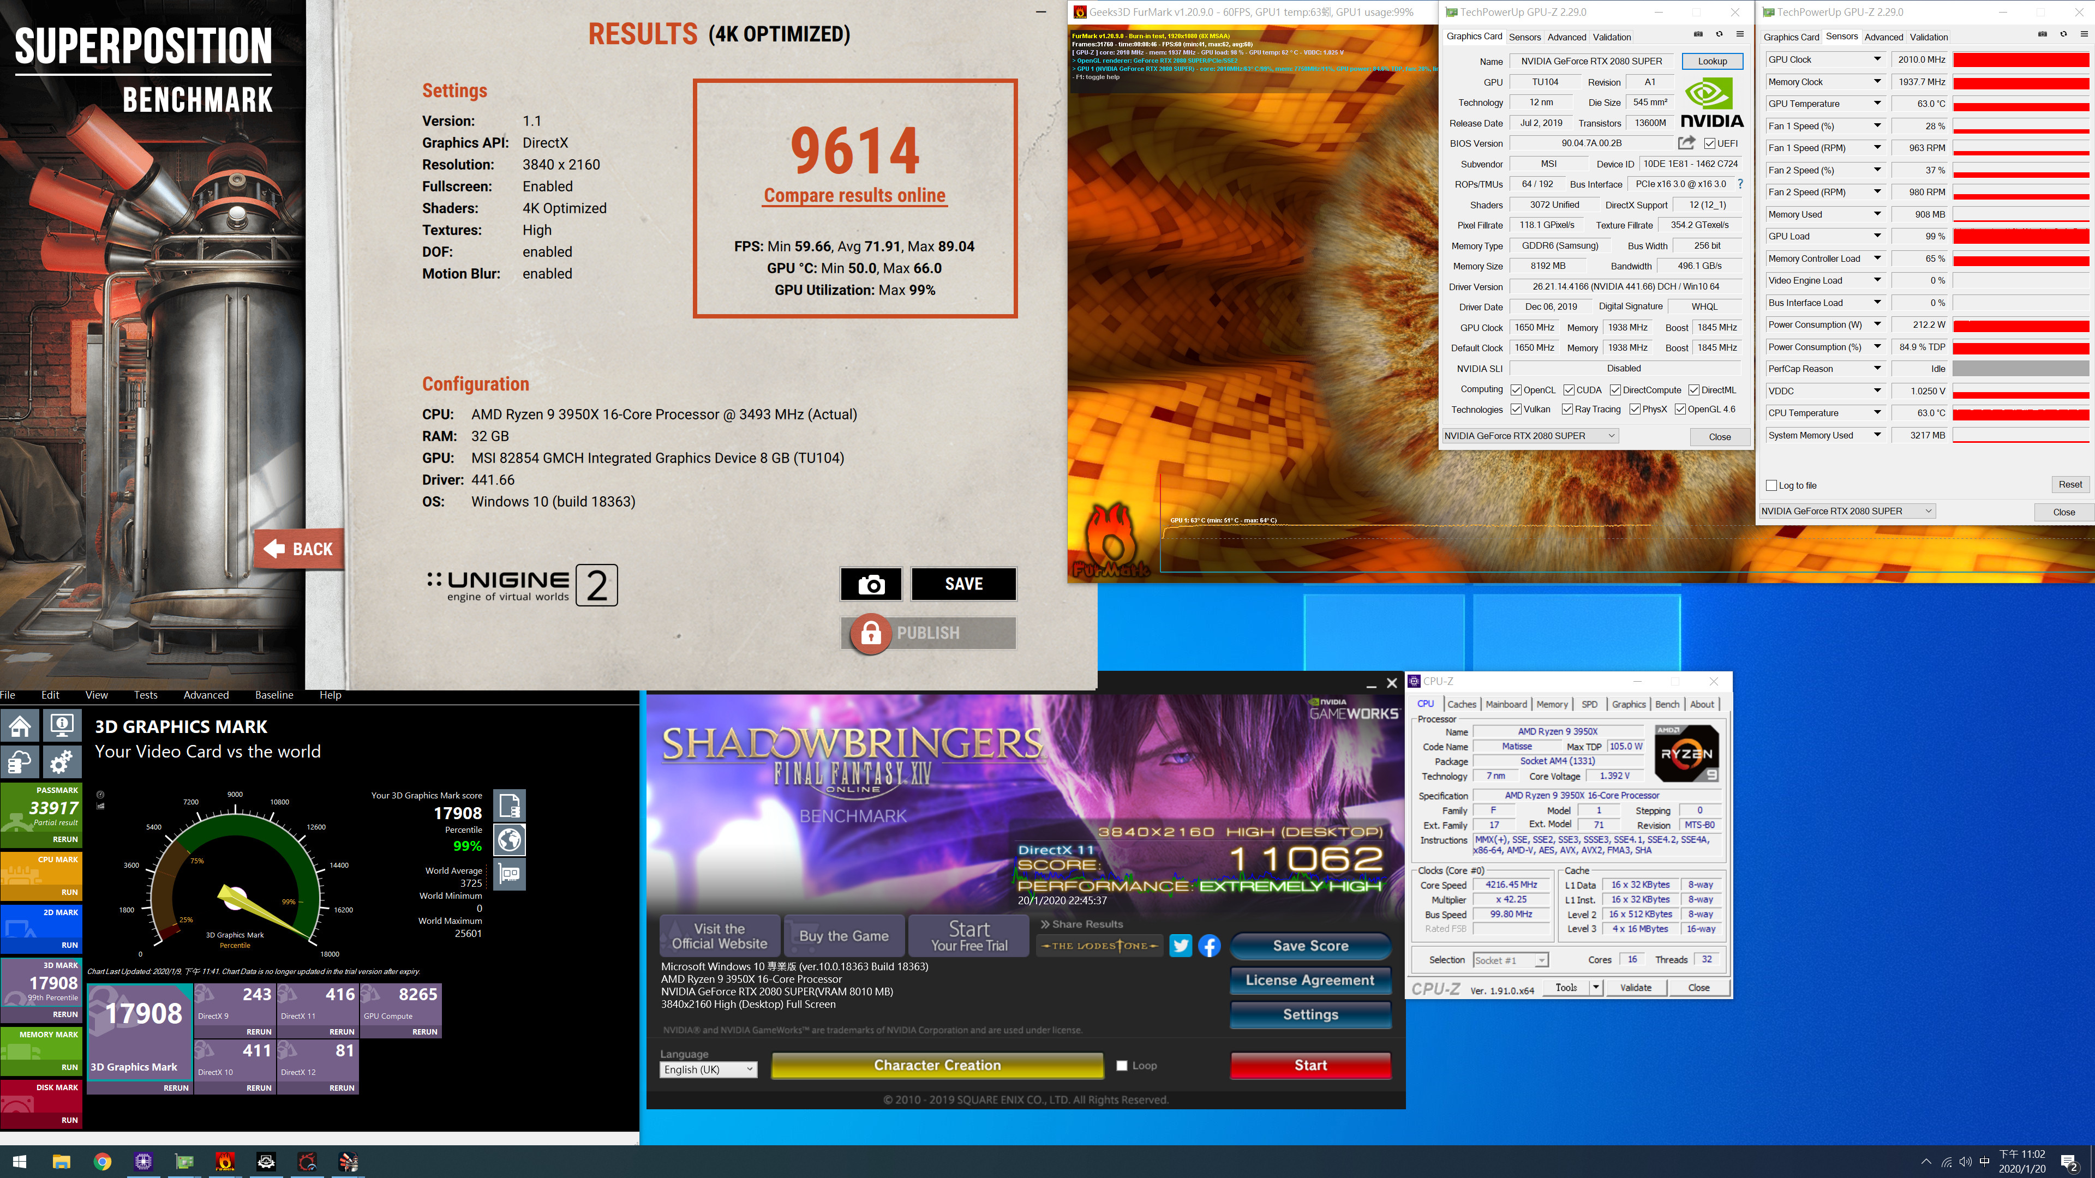This screenshot has height=1178, width=2095.
Task: Open the Language dropdown showing English (UK)
Action: pyautogui.click(x=708, y=1070)
